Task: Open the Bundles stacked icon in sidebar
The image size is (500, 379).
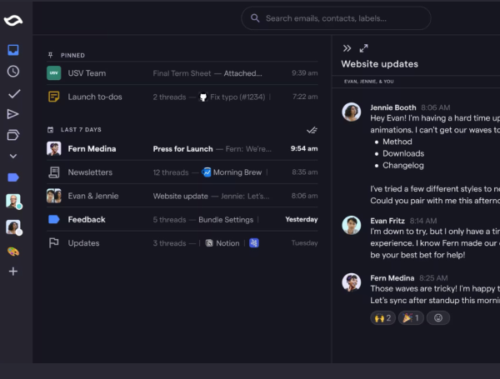Action: 13,135
